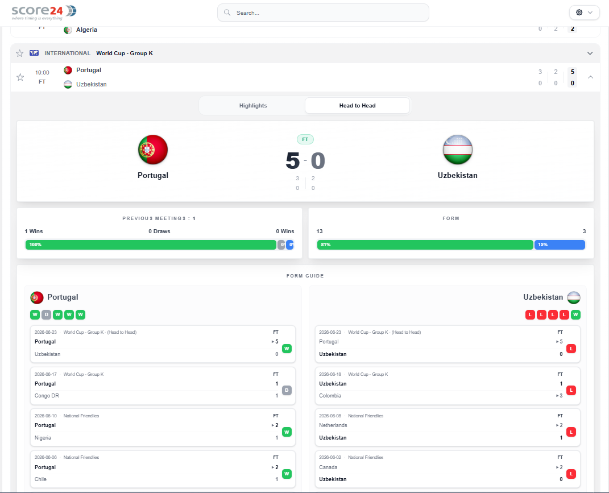Favorite the Portugal vs Uzbekistan match star
609x493 pixels.
coord(20,77)
